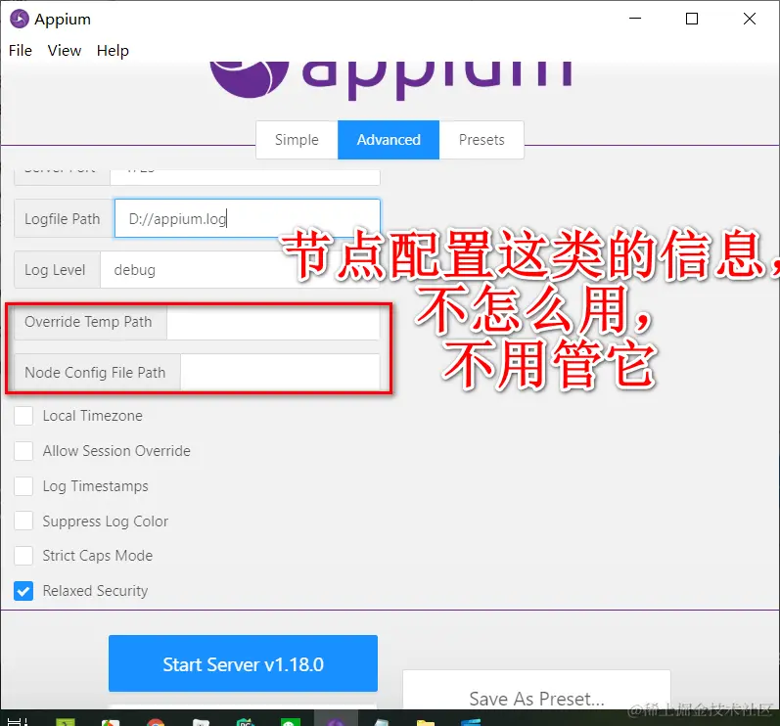Select the Advanced tab
Image resolution: width=780 pixels, height=726 pixels.
[389, 140]
